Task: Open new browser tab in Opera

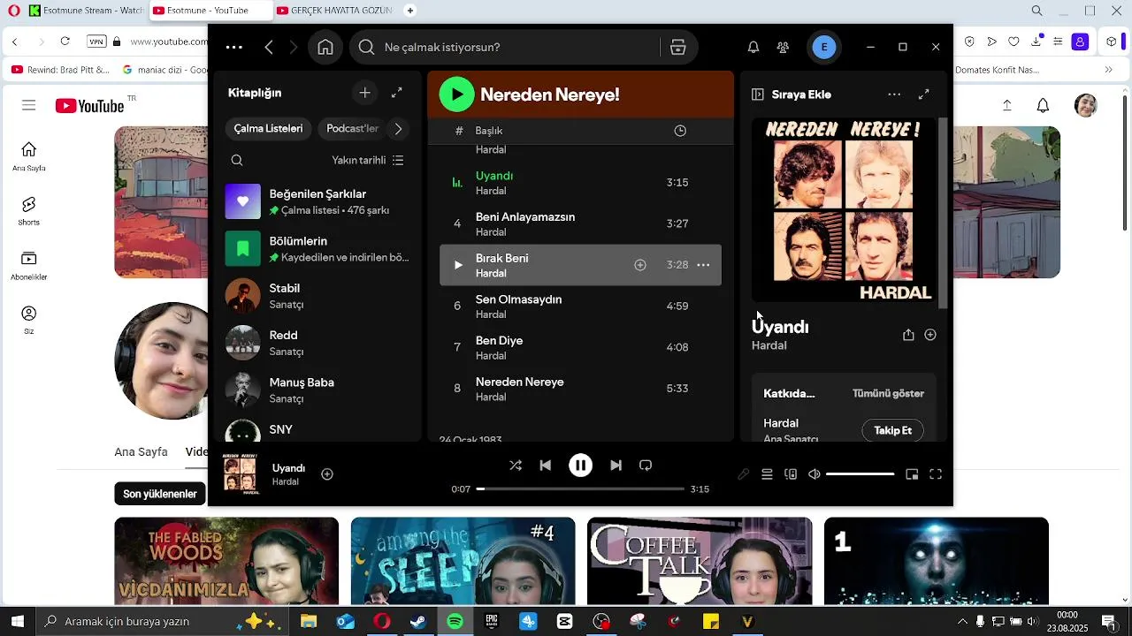Action: click(x=410, y=11)
